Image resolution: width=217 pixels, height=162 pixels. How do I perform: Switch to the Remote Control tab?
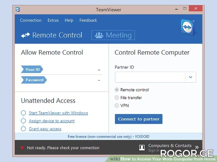(52, 35)
